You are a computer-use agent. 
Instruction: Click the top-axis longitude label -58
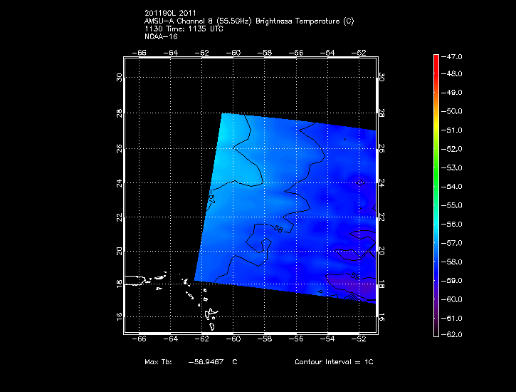click(x=265, y=53)
